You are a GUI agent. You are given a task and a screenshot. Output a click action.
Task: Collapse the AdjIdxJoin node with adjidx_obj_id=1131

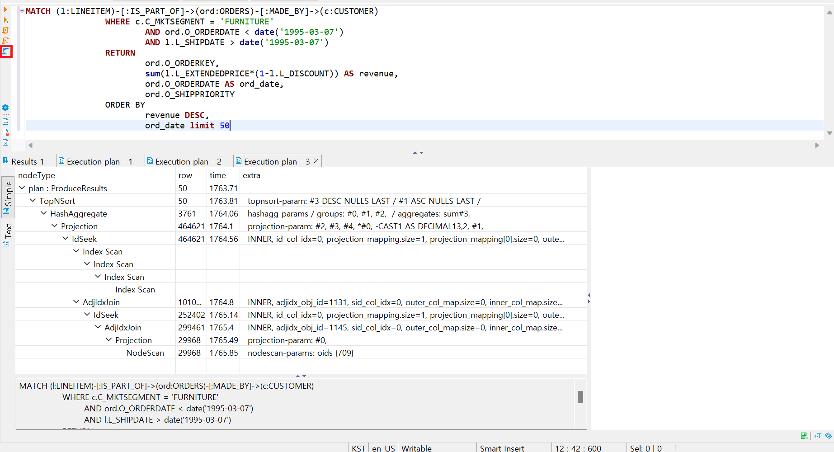click(76, 302)
